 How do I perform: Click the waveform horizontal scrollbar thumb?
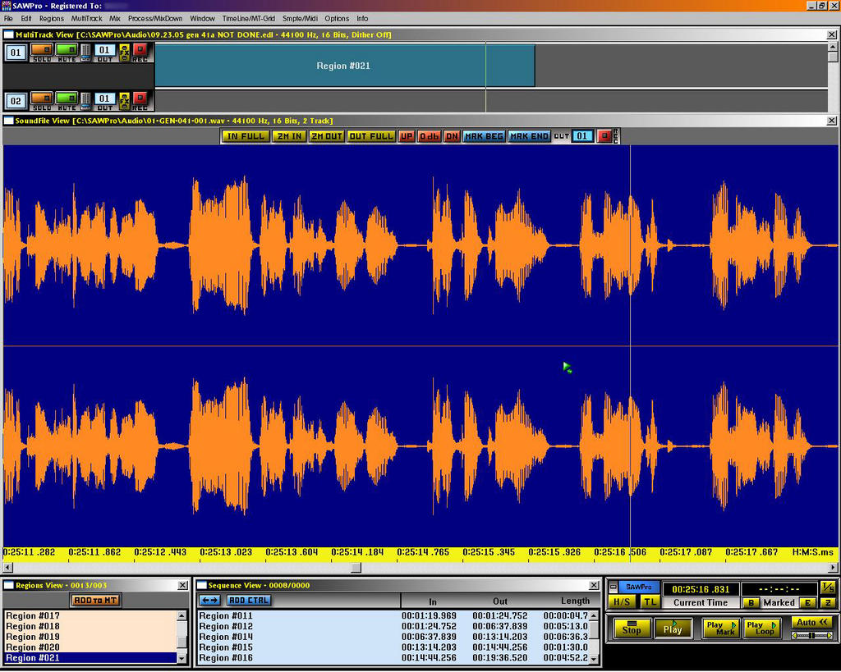[356, 568]
